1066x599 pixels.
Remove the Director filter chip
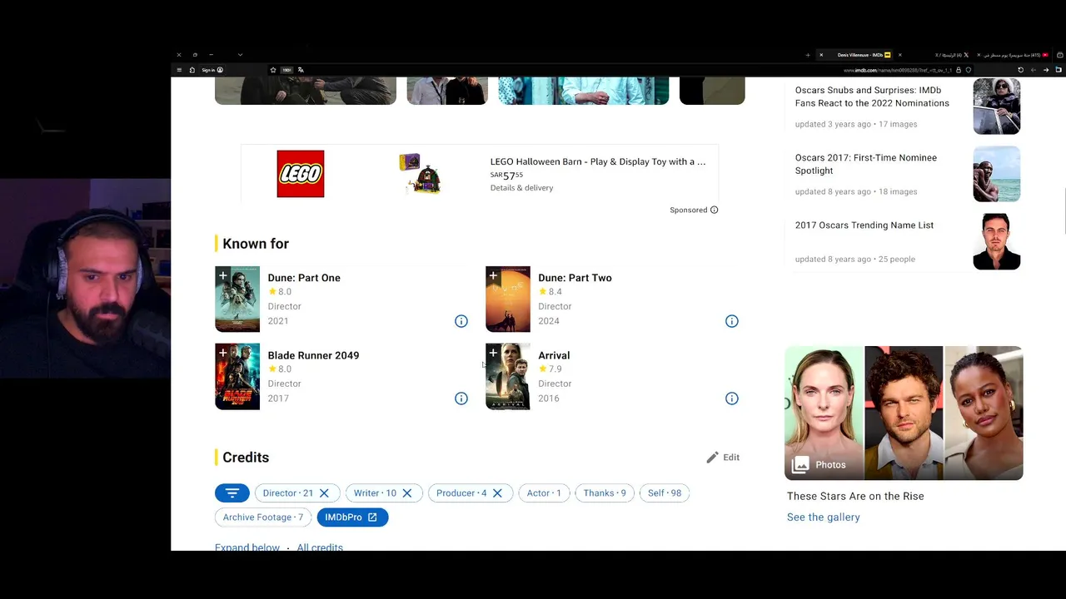tap(324, 493)
